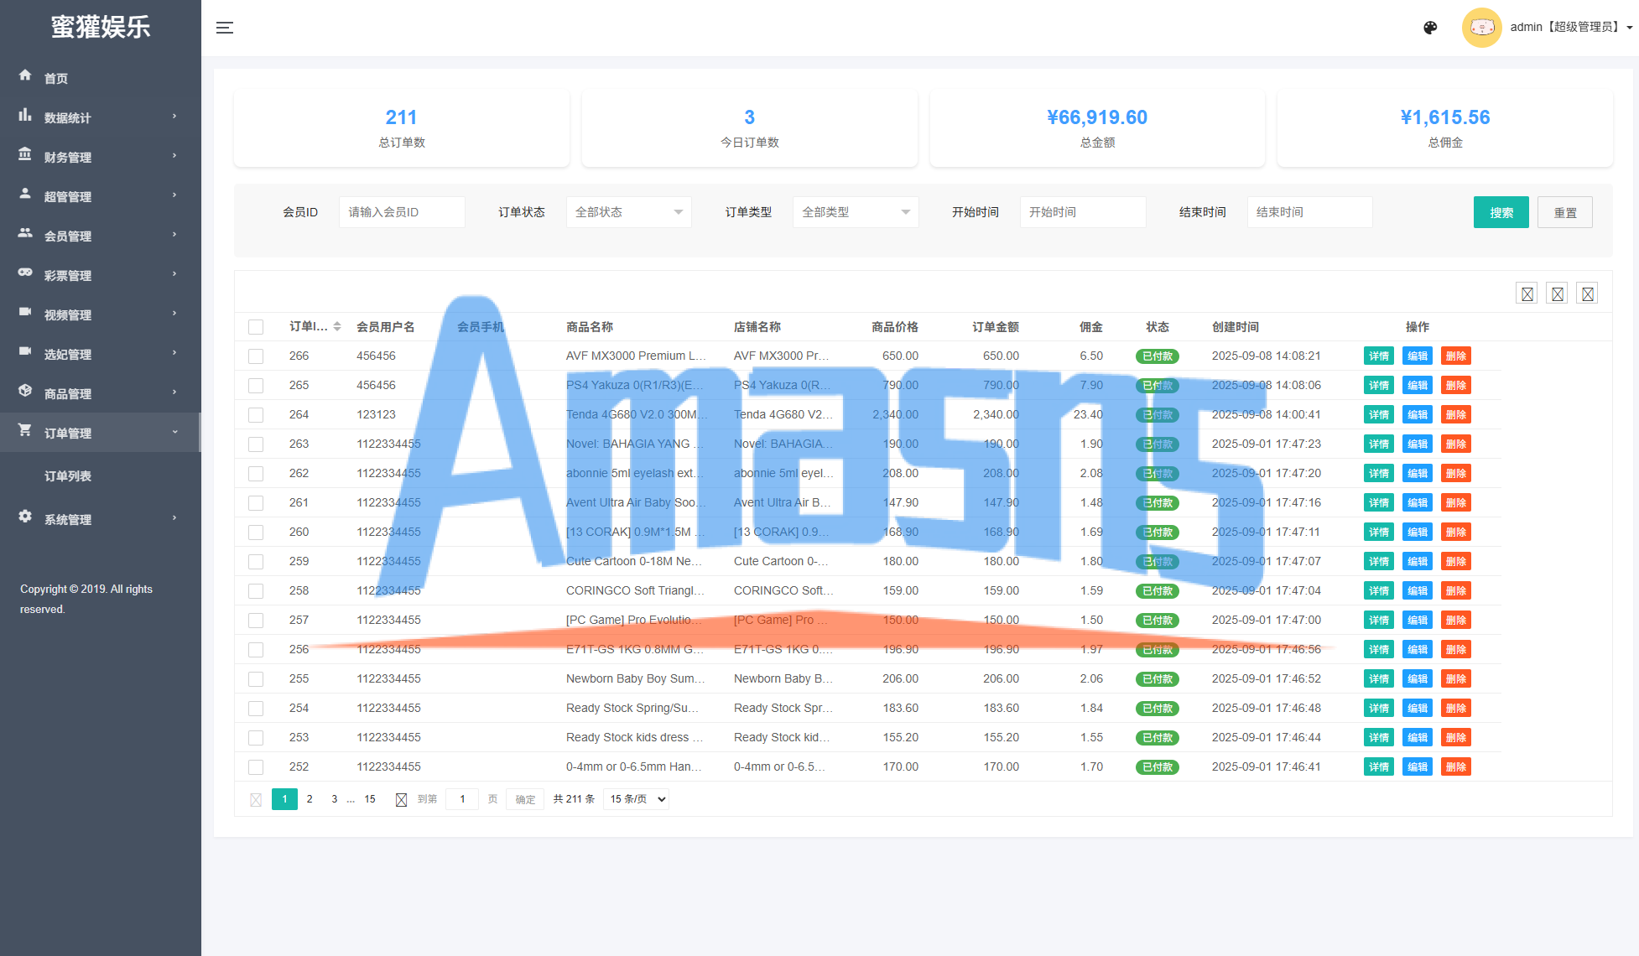Click the 会员ID input field
Viewport: 1639px width, 956px height.
coord(402,212)
